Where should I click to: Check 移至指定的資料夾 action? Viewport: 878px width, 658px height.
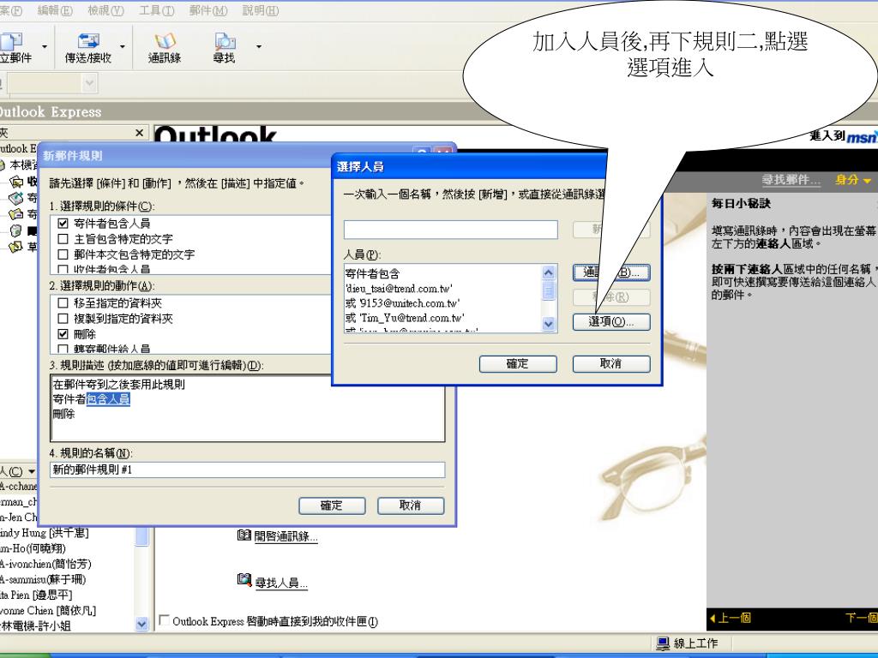coord(63,302)
